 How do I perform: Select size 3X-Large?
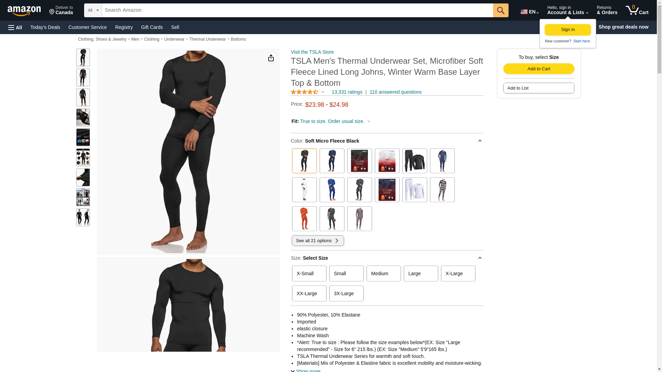pos(346,293)
